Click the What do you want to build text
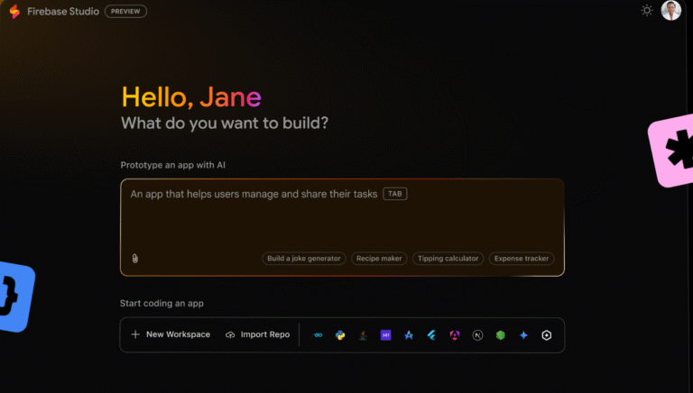Screen dimensions: 693x393 [225, 123]
